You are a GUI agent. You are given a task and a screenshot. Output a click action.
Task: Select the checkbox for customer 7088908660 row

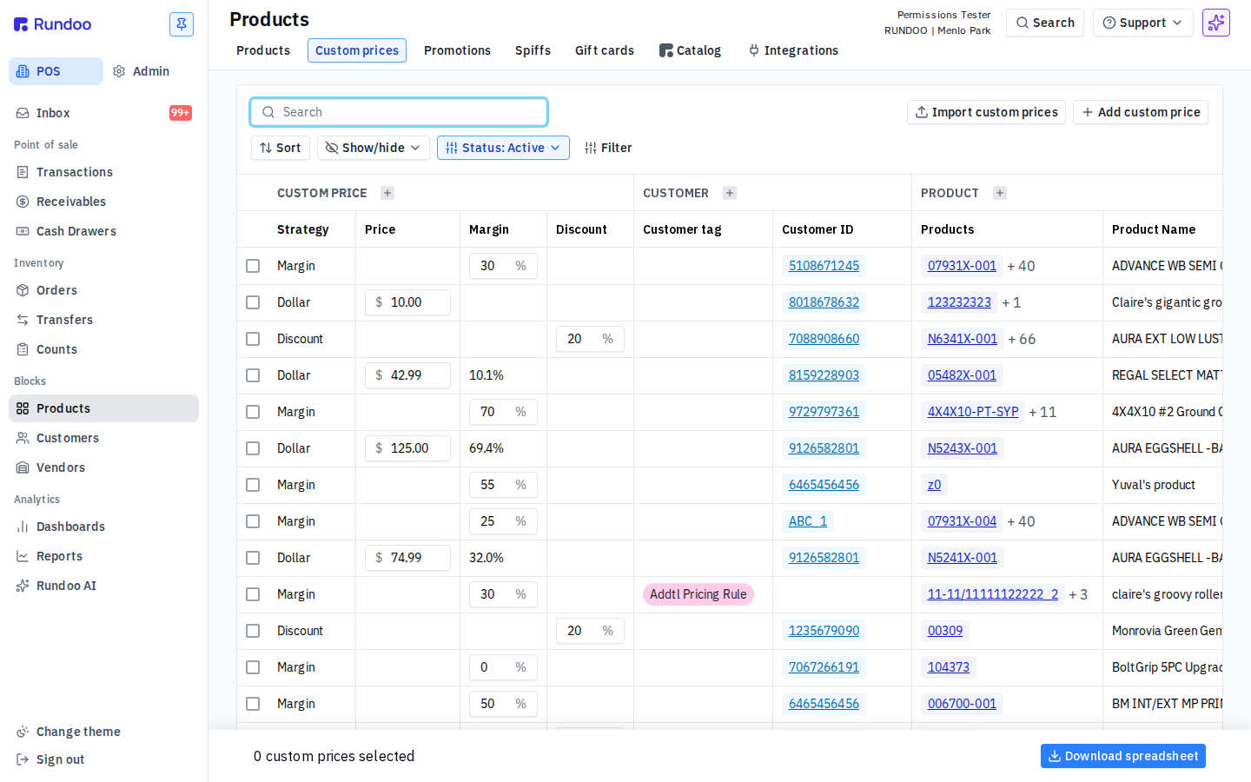pyautogui.click(x=253, y=339)
